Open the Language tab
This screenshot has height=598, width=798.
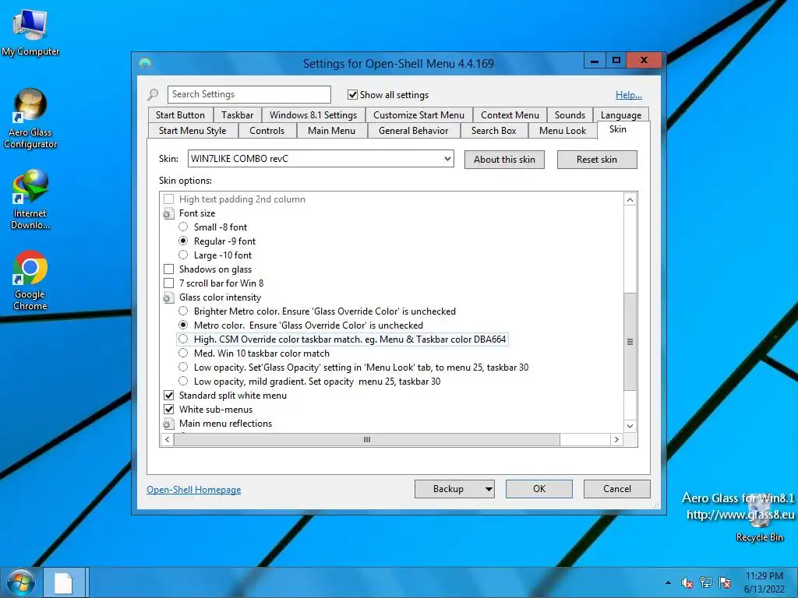(x=621, y=115)
